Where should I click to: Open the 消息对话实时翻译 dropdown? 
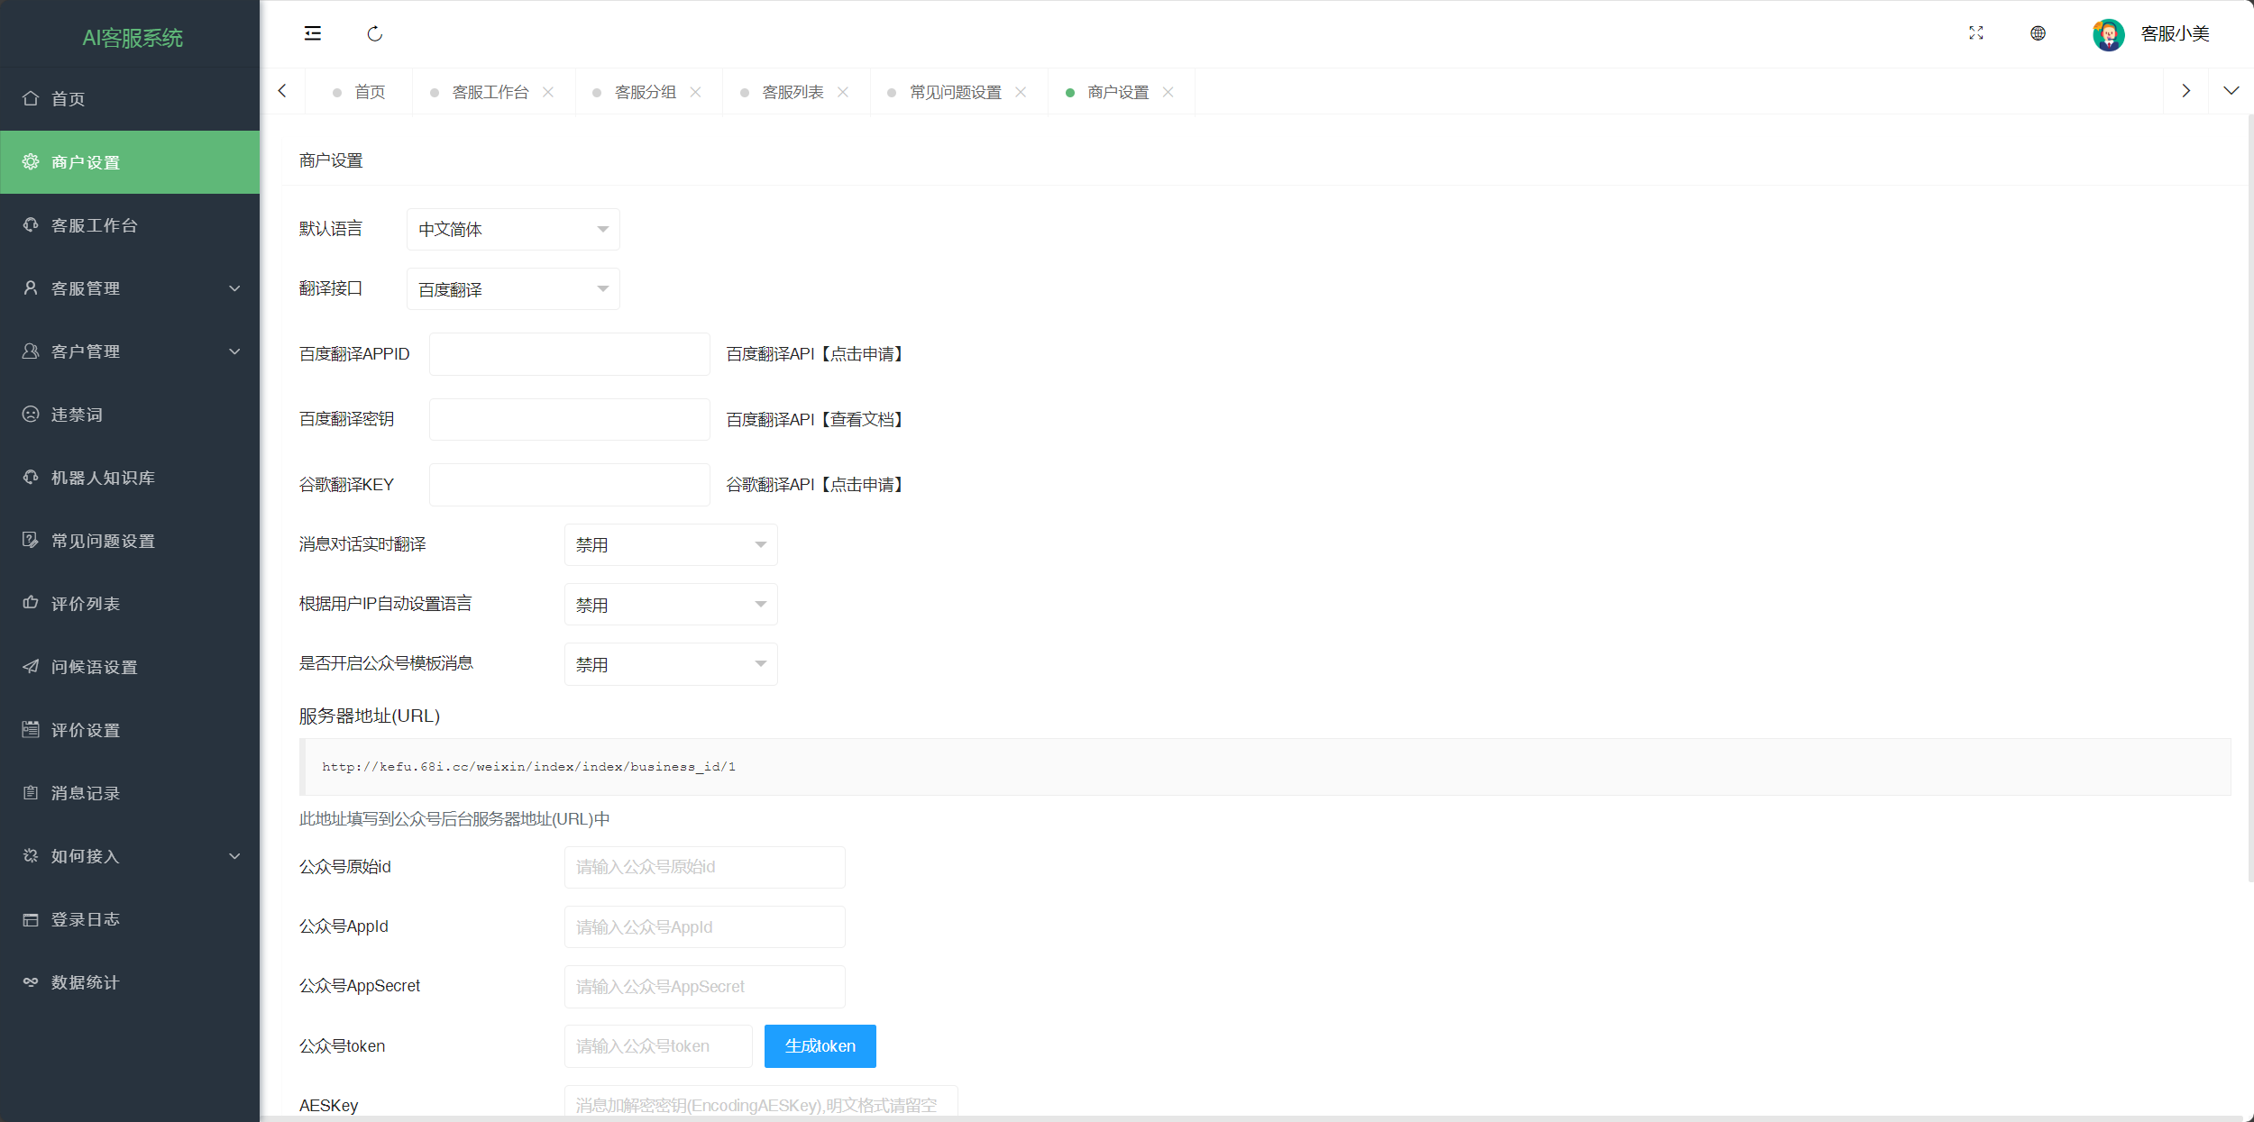coord(671,544)
